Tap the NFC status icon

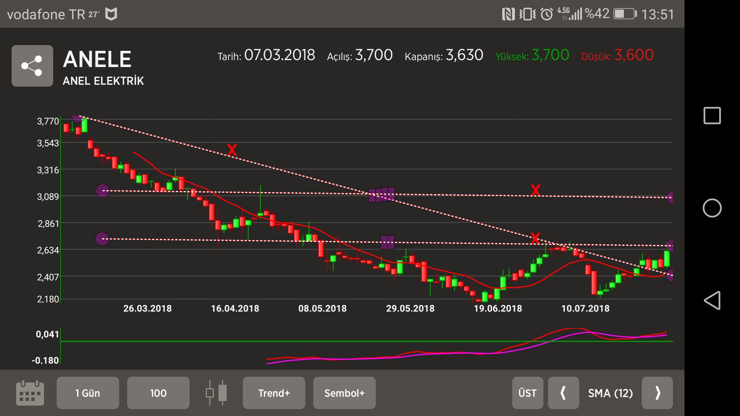click(x=508, y=14)
